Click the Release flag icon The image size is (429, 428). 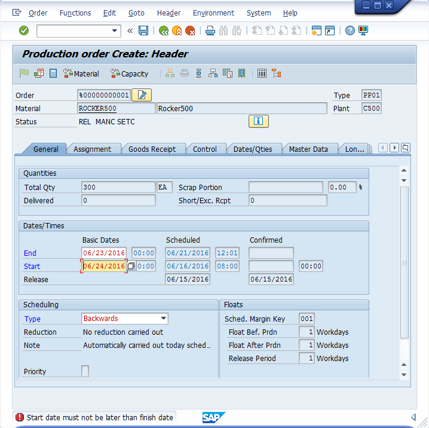[x=24, y=74]
